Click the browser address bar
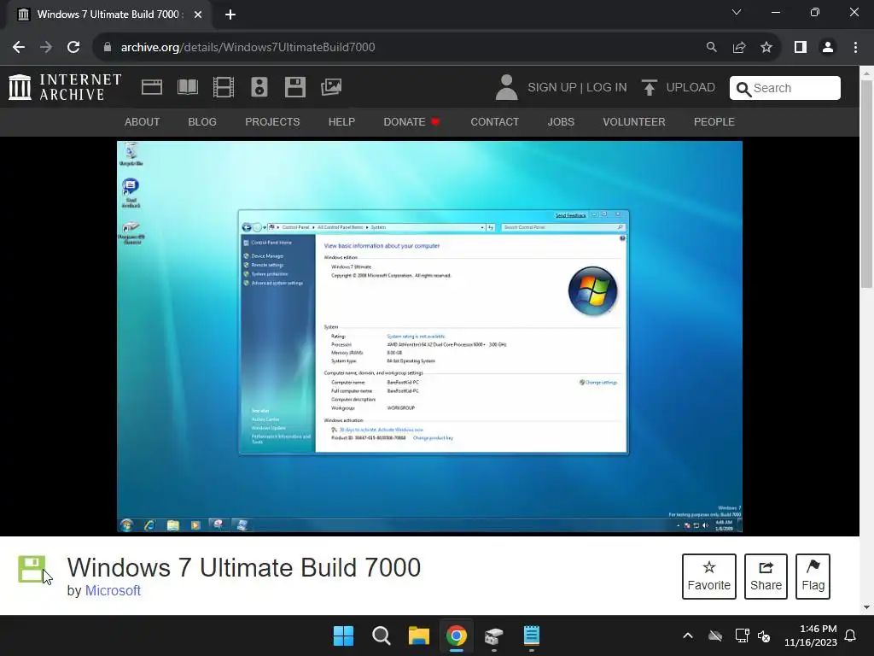 tap(401, 48)
